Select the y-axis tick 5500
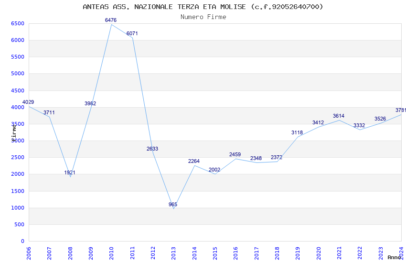The image size is (406, 262). (18, 57)
